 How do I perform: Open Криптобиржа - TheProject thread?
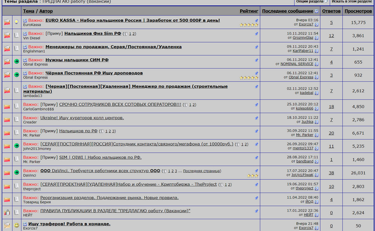[x=129, y=185]
